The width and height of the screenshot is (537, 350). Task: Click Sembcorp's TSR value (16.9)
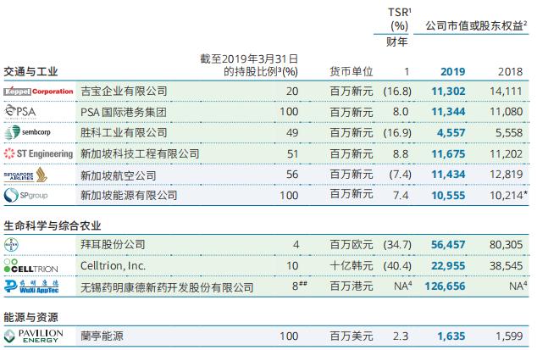click(397, 133)
